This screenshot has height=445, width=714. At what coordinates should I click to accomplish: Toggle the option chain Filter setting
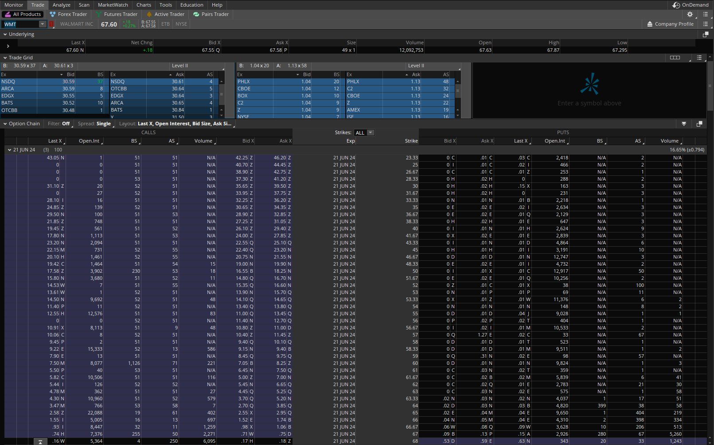click(59, 124)
